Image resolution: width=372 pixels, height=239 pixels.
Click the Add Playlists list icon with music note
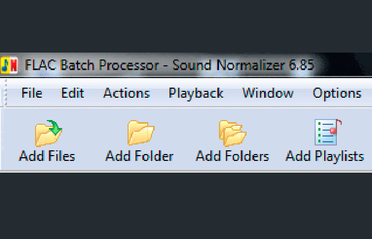(328, 132)
